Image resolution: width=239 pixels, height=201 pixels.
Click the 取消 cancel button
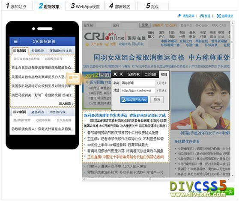pos(157,100)
